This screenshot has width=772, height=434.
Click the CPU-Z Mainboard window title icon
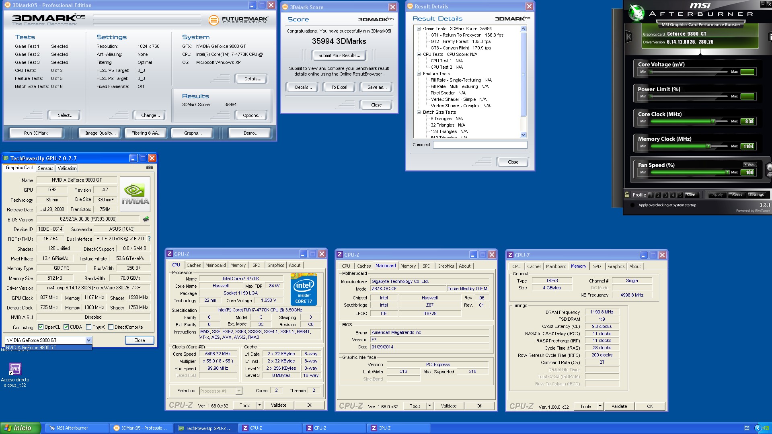(x=340, y=255)
